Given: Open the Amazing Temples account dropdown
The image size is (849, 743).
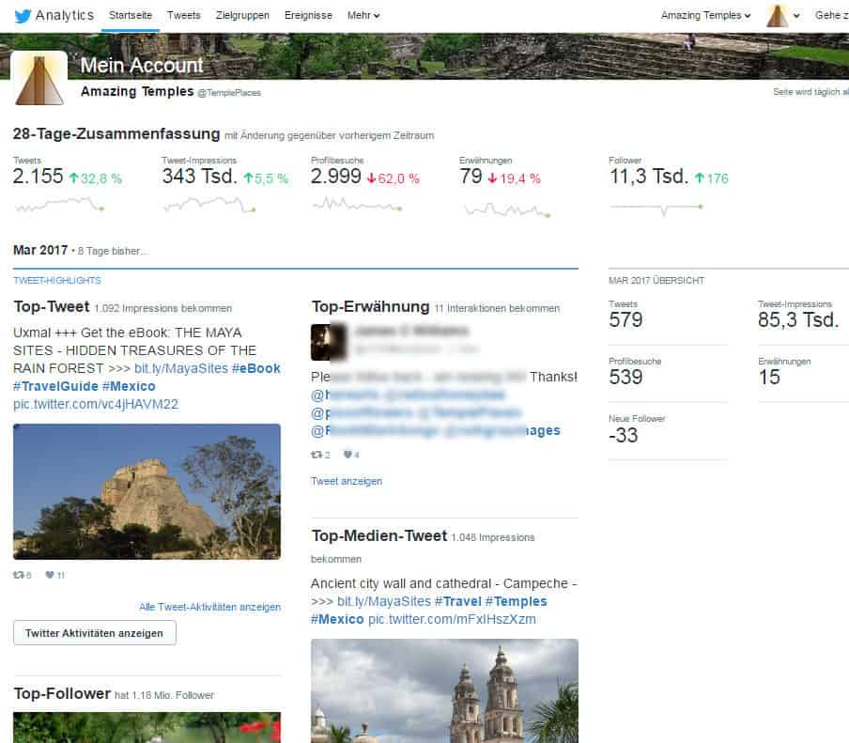Looking at the screenshot, I should pos(705,16).
